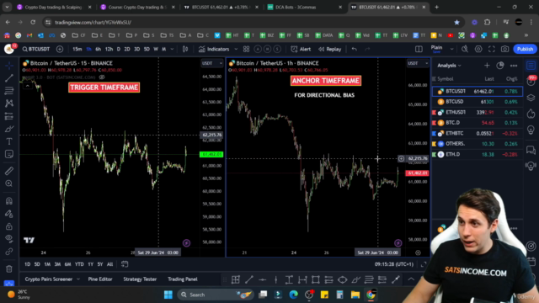Select the Fibonacci retracement tool

click(9, 91)
